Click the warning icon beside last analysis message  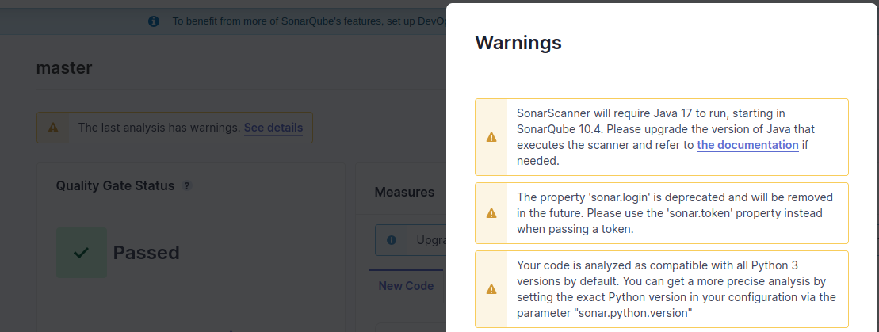point(53,127)
